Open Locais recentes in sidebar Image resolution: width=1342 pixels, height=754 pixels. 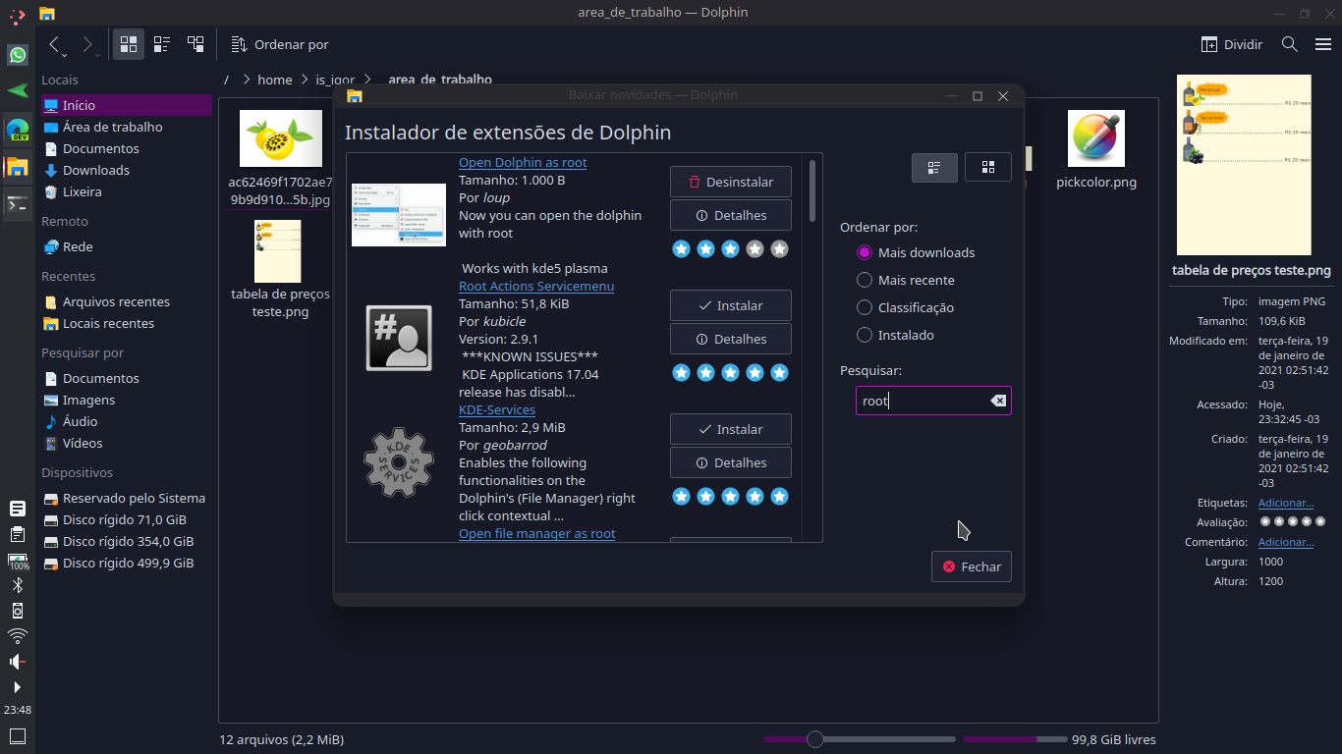pyautogui.click(x=126, y=323)
